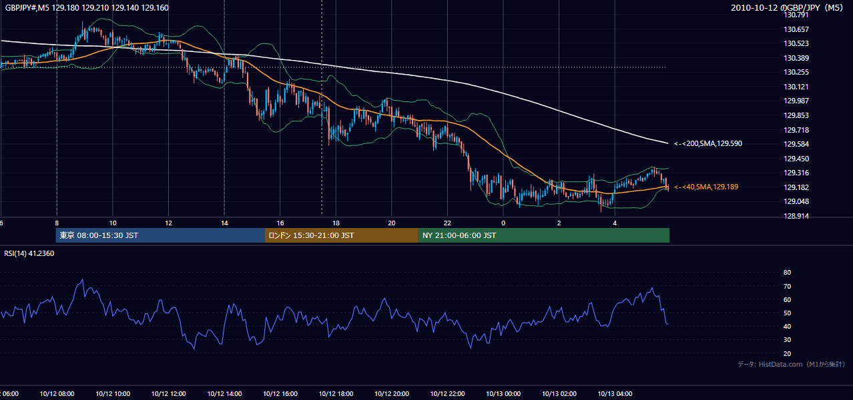Click price axis label 129.048

(x=796, y=201)
